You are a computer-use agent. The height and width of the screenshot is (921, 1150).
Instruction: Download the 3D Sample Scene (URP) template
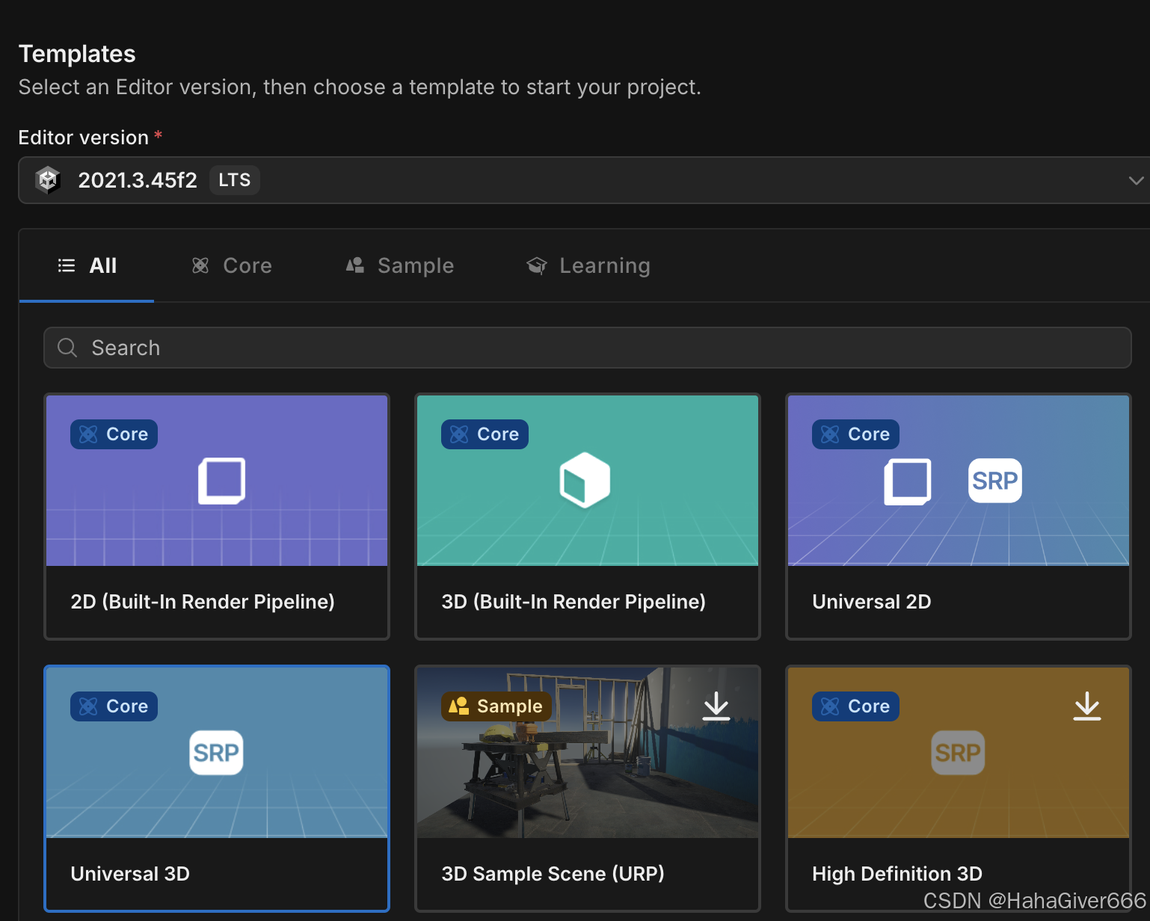click(716, 706)
